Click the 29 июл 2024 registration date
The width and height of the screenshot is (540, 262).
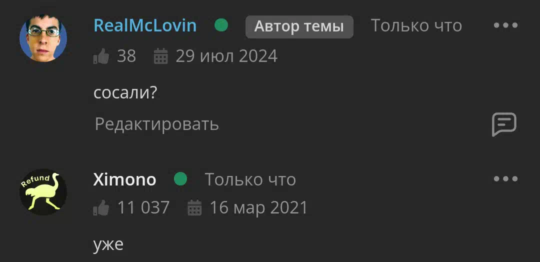pyautogui.click(x=226, y=56)
